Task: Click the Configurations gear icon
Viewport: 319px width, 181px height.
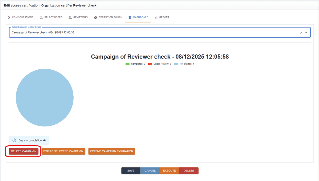Action: pos(9,17)
